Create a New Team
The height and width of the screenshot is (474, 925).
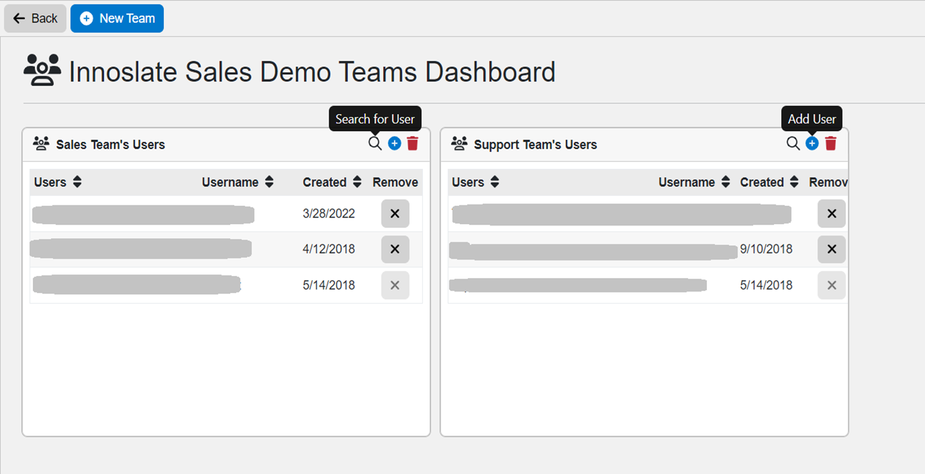click(x=117, y=18)
